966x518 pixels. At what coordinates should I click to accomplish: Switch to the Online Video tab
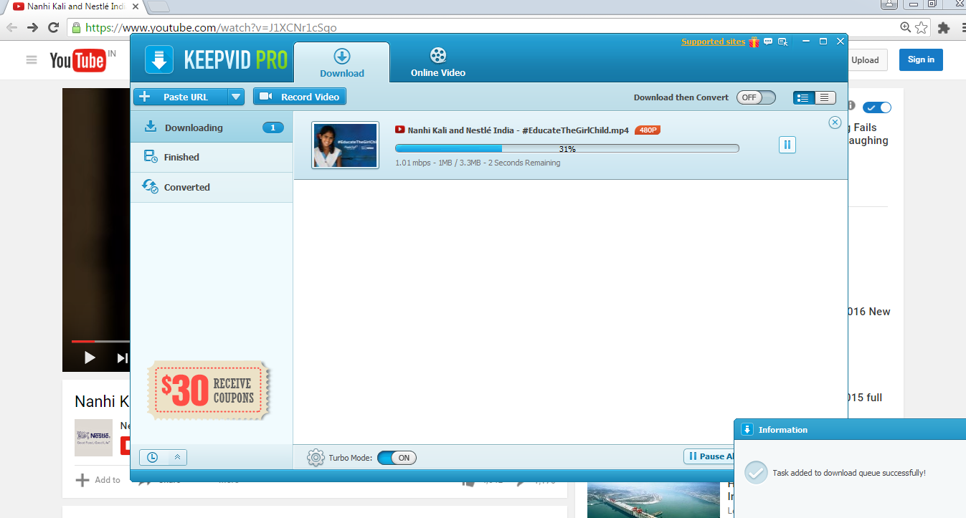click(438, 63)
